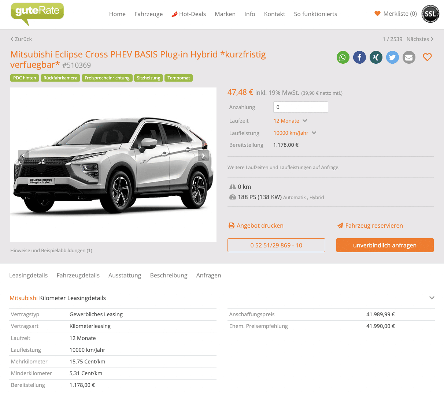444x407 pixels.
Task: Click the printer icon beside Angebot drucken
Action: (232, 225)
